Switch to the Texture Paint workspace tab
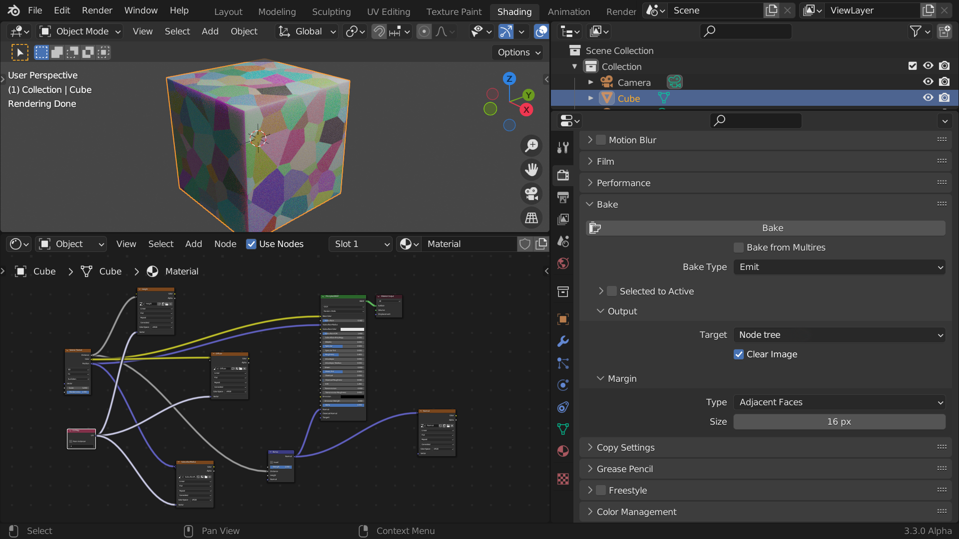Image resolution: width=959 pixels, height=539 pixels. pyautogui.click(x=454, y=11)
